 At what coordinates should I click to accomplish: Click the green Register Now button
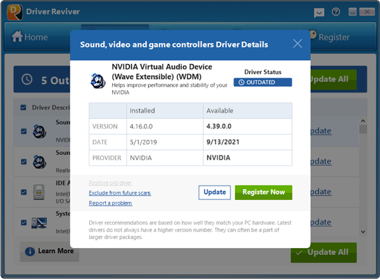coord(263,192)
